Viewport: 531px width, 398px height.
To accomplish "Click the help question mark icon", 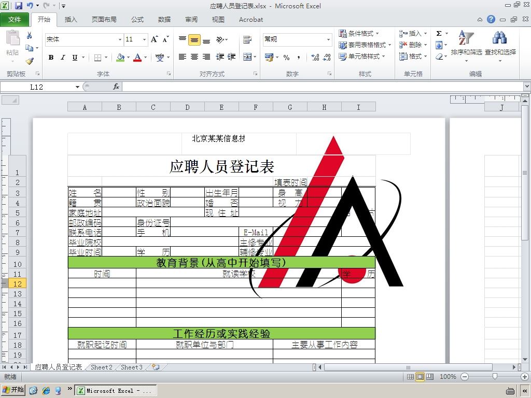I will pyautogui.click(x=491, y=19).
